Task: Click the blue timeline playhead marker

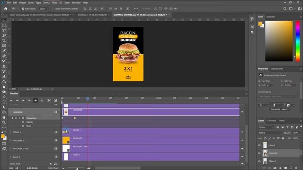Action: pyautogui.click(x=88, y=99)
